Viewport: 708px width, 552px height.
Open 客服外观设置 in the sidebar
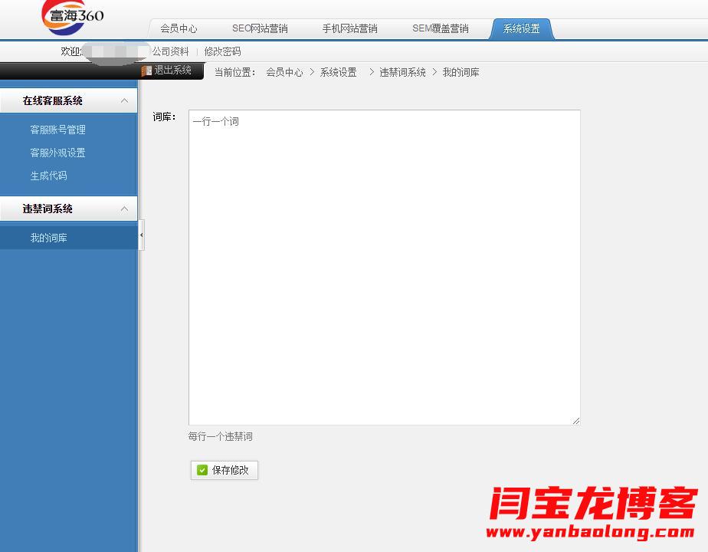57,153
